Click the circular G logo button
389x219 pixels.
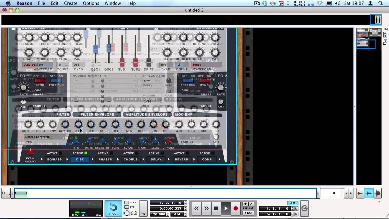coord(304,208)
